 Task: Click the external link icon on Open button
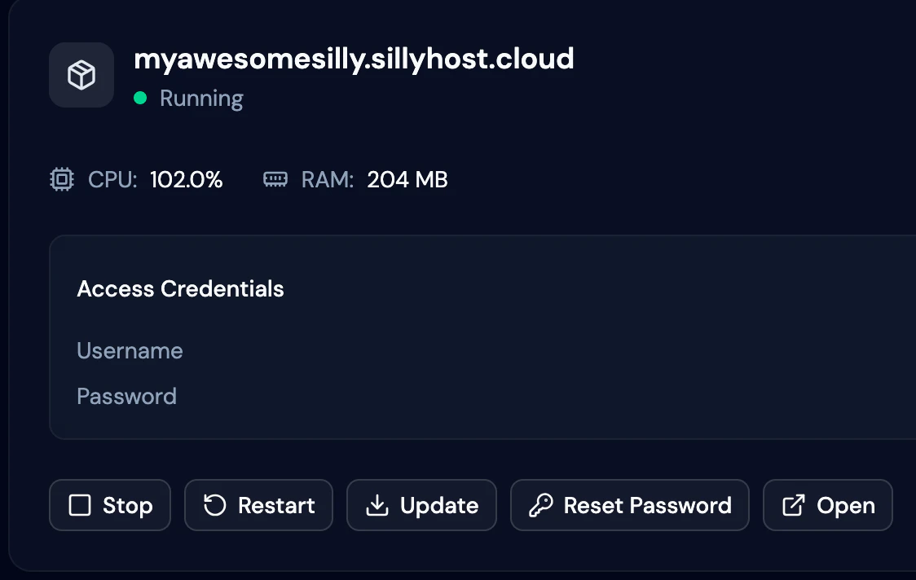click(793, 505)
